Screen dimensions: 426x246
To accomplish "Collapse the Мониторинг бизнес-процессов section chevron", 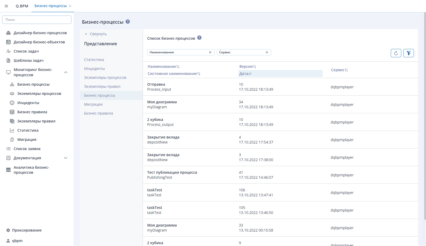I will [x=66, y=72].
